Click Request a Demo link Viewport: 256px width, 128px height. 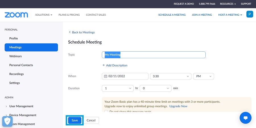point(184,4)
